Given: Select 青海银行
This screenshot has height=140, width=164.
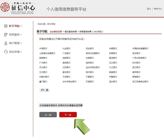Looking at the screenshot, I should pos(136,77).
